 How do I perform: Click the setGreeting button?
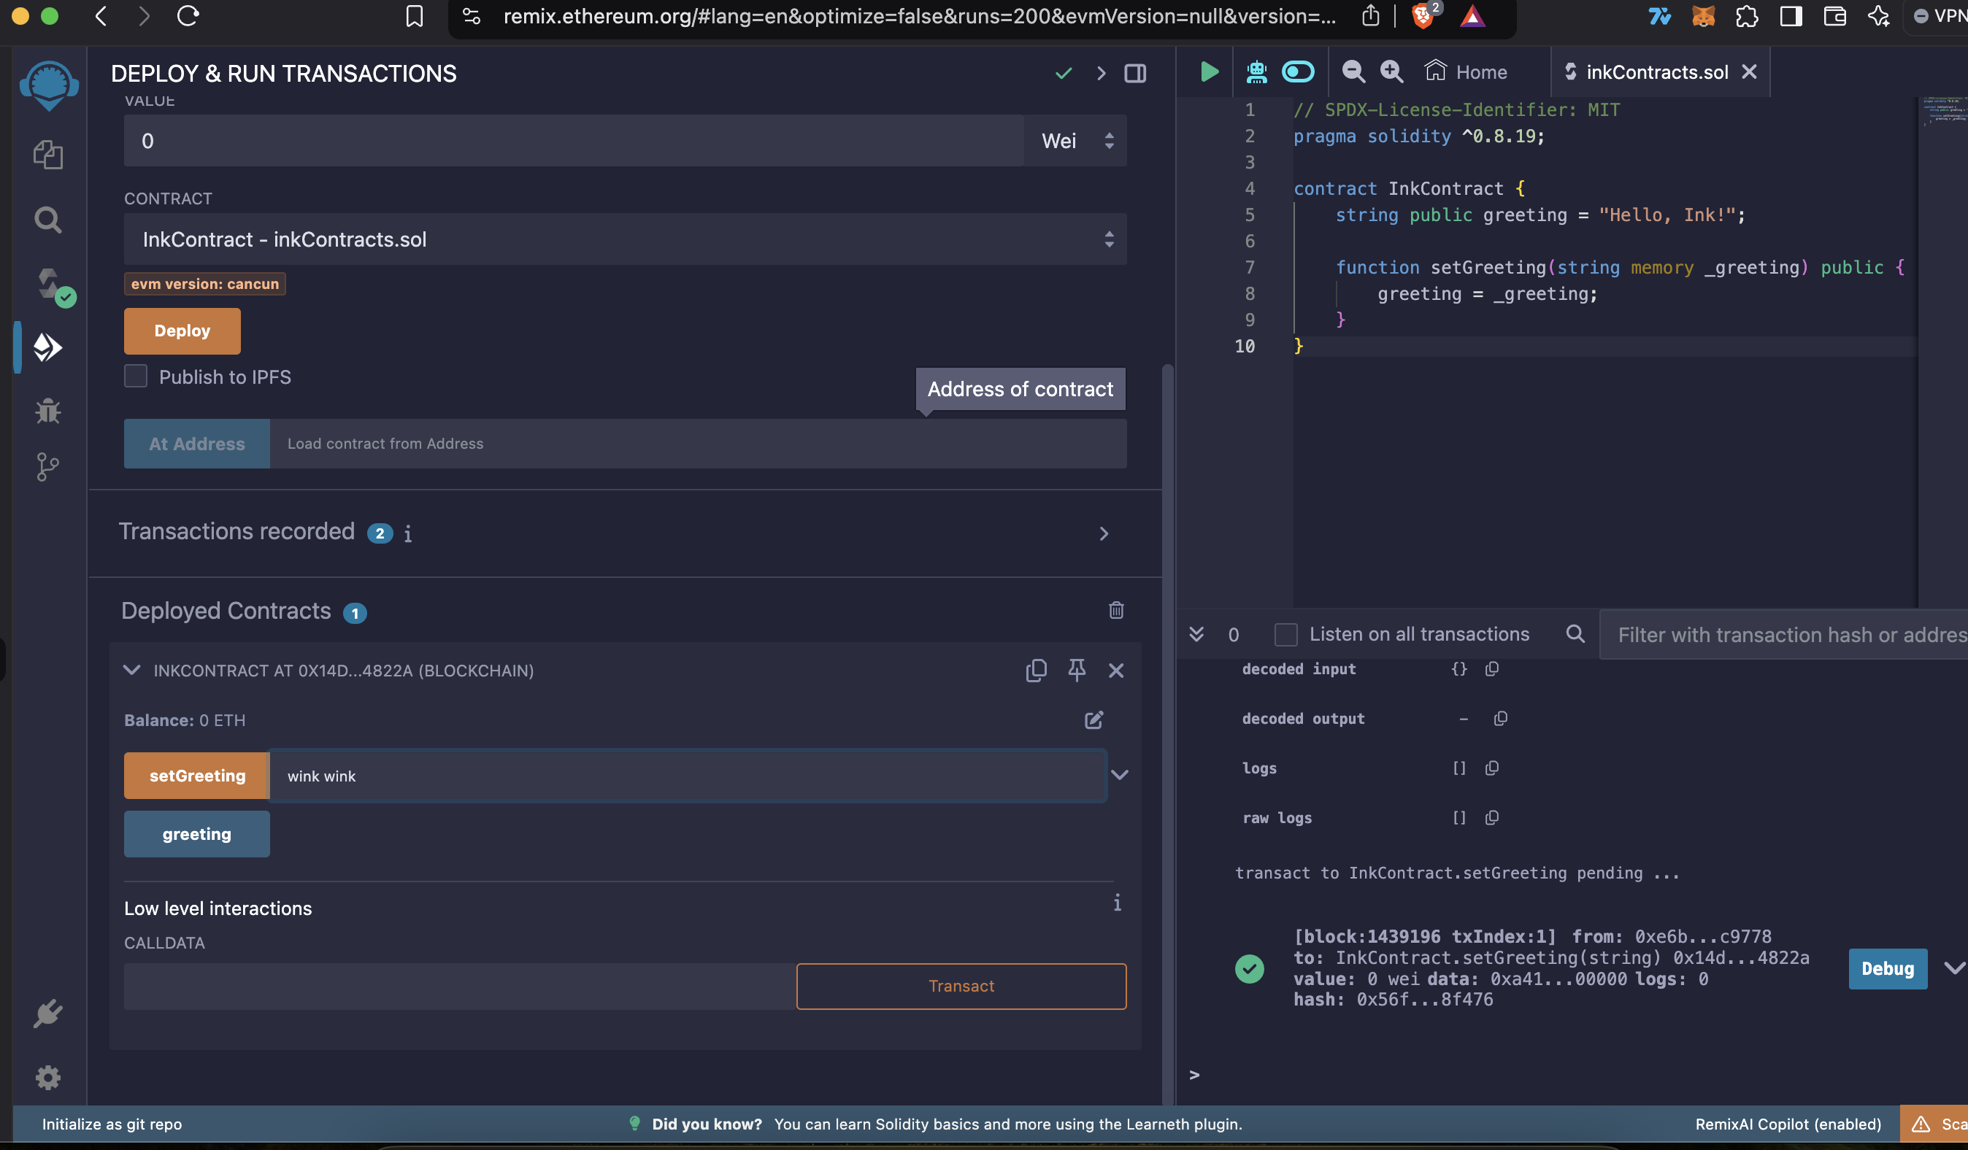(x=197, y=775)
